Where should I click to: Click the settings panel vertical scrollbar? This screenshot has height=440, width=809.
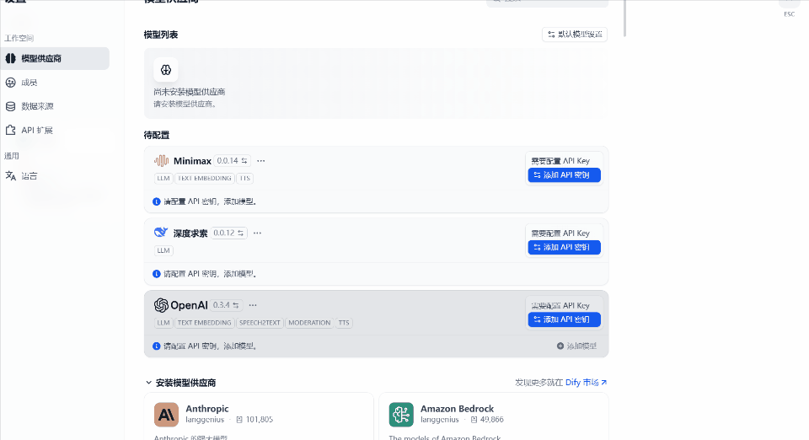624,19
